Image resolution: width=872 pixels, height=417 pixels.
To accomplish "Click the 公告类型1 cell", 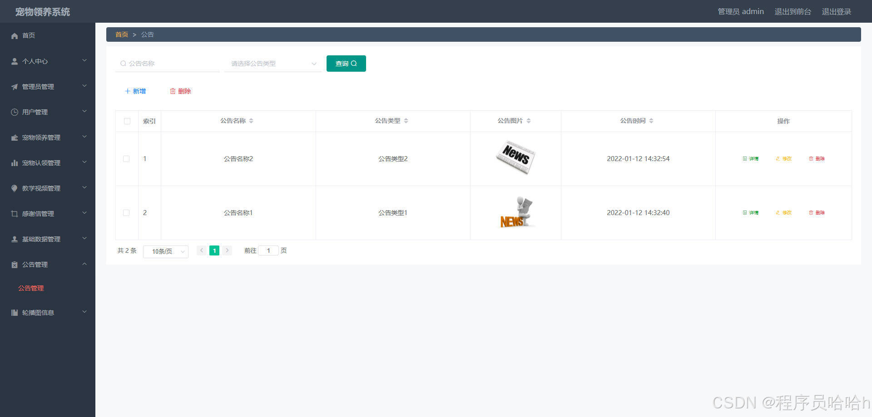I will coord(393,213).
